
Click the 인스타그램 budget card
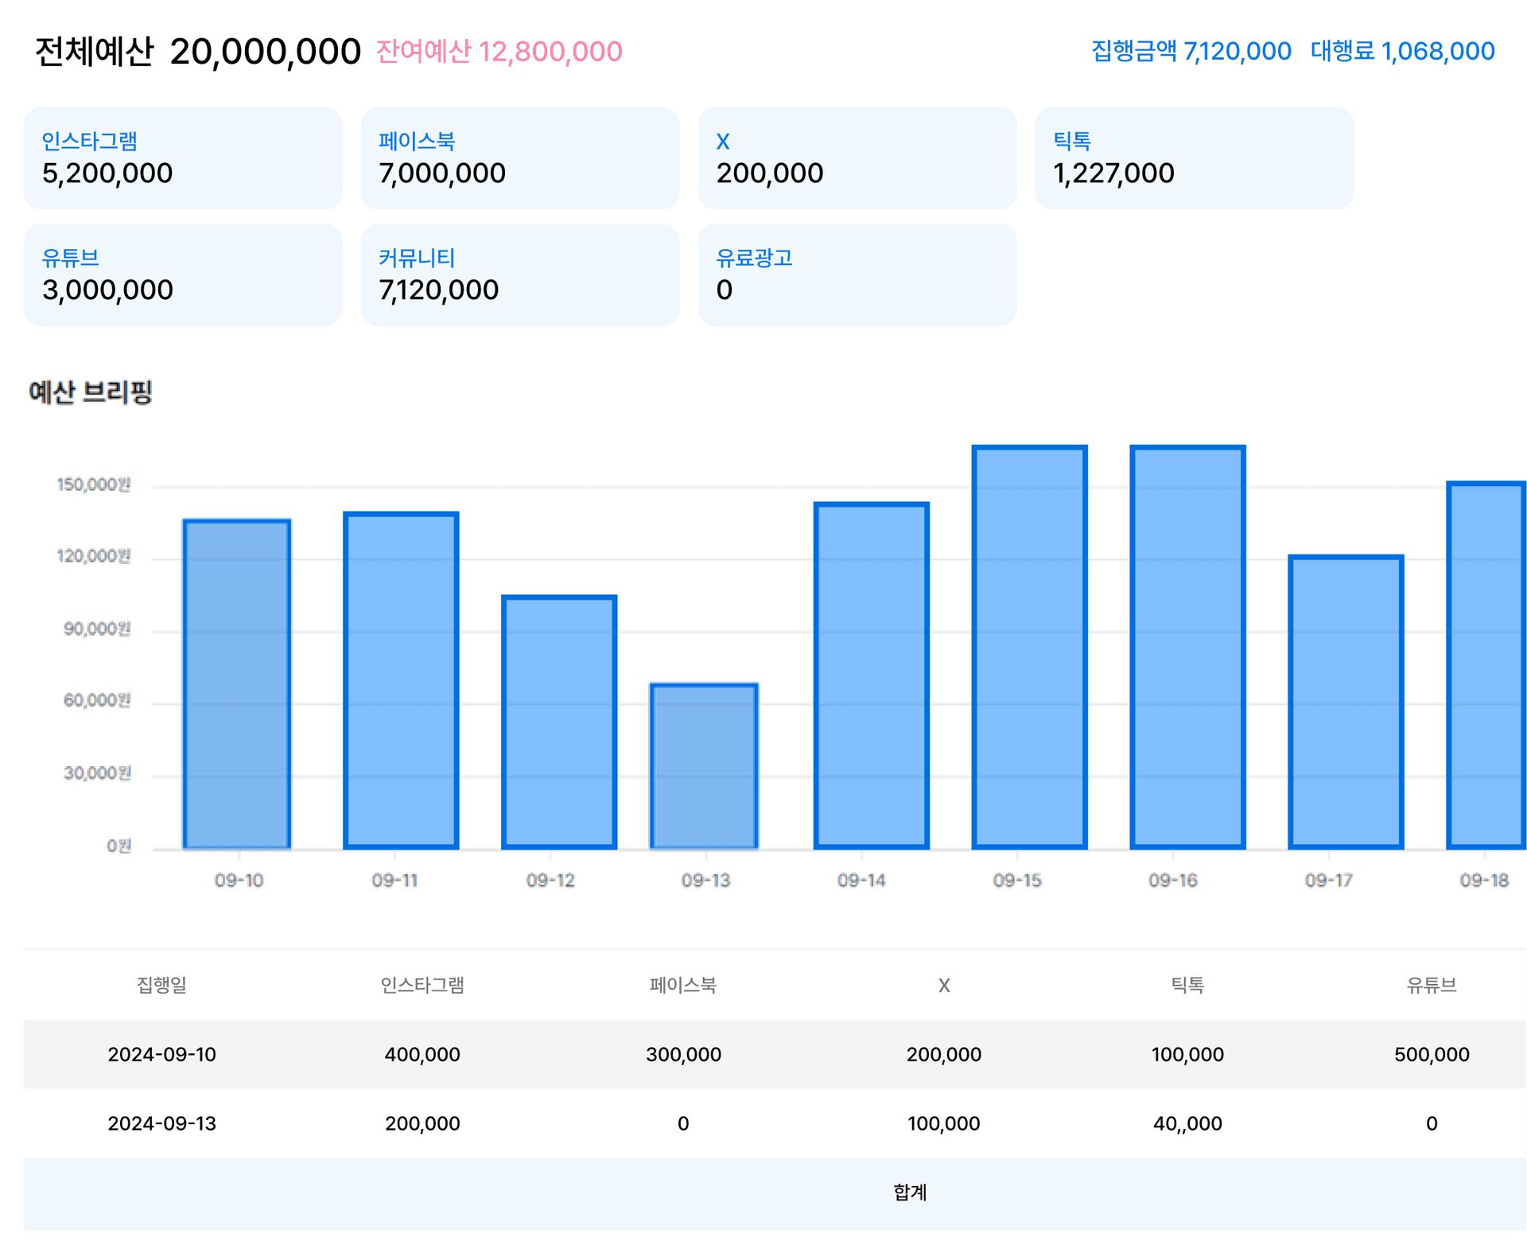coord(183,158)
